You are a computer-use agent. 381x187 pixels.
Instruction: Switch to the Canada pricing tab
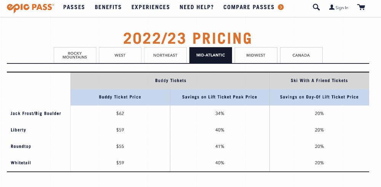301,55
